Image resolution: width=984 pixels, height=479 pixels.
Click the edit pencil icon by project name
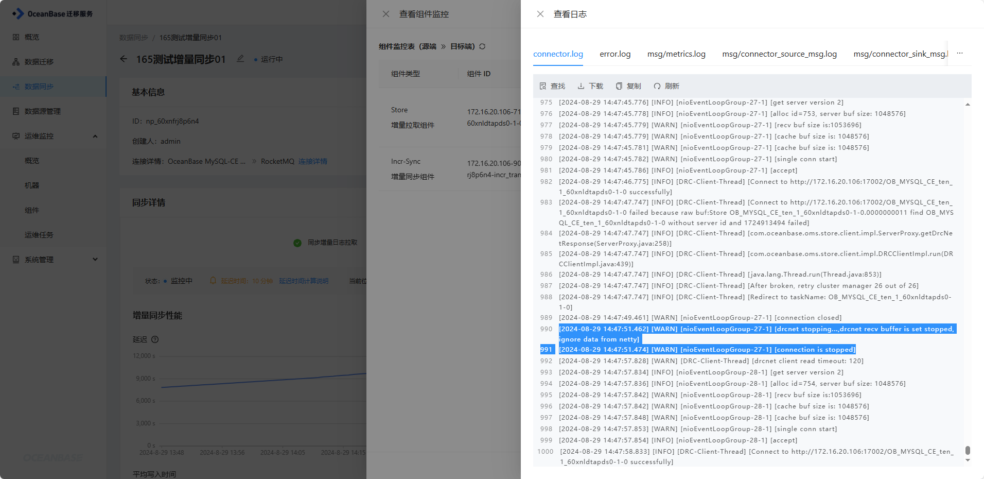click(x=240, y=59)
